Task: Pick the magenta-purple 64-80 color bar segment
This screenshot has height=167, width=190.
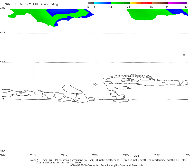Action: tap(178, 3)
